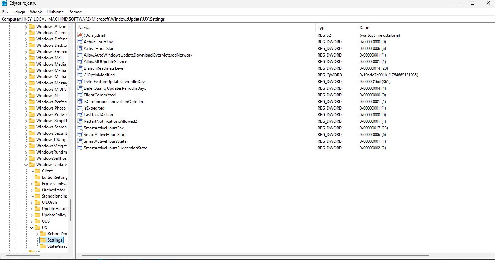Click the tree pane vertical scrollbar
Viewport: 495px width, 260px height.
click(x=71, y=209)
